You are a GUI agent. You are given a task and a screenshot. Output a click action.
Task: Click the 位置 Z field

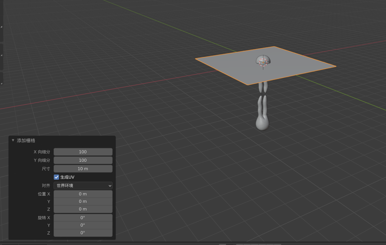(x=83, y=209)
